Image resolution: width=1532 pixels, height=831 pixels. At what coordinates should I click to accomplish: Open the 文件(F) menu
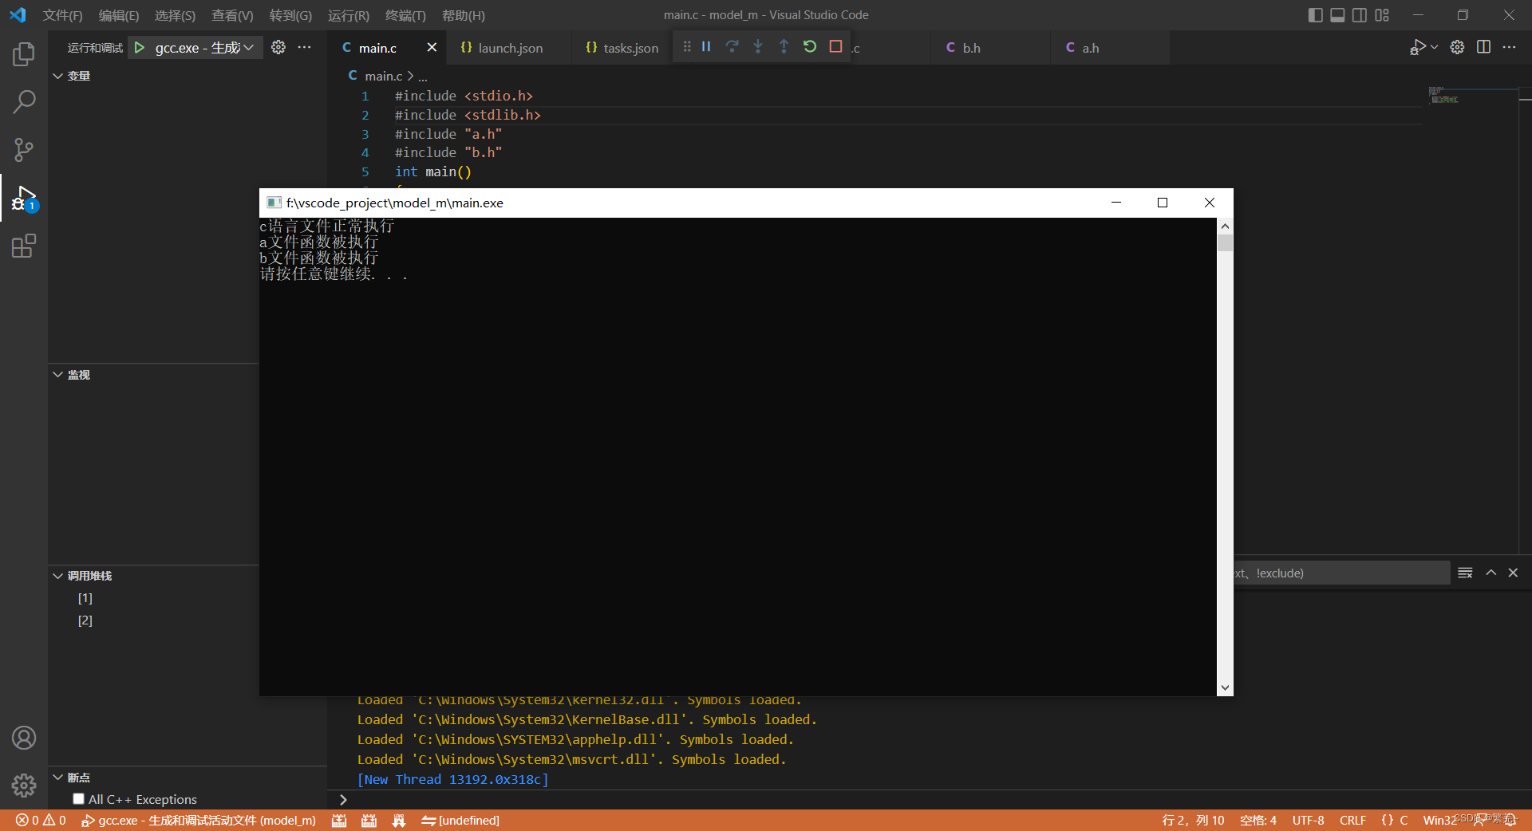pyautogui.click(x=62, y=15)
